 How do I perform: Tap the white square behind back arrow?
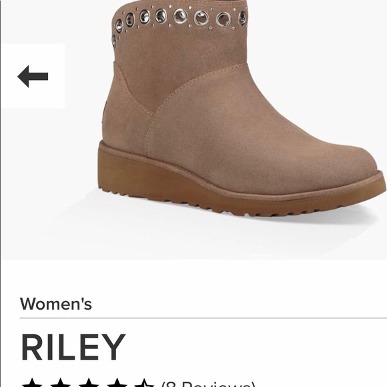click(33, 76)
